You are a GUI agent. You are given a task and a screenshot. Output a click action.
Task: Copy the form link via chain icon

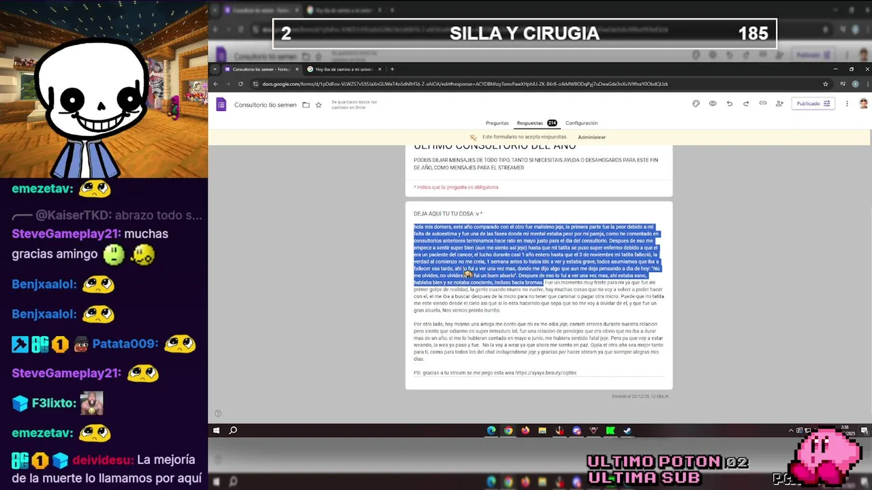[763, 103]
